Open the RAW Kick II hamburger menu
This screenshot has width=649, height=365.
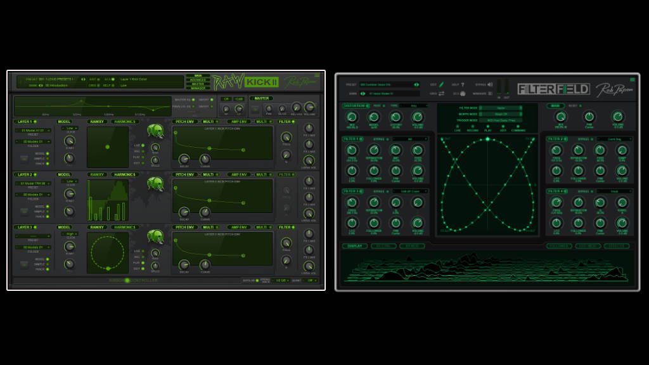(317, 75)
